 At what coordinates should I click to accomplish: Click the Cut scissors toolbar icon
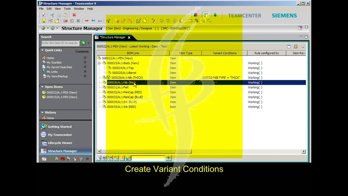52,15
